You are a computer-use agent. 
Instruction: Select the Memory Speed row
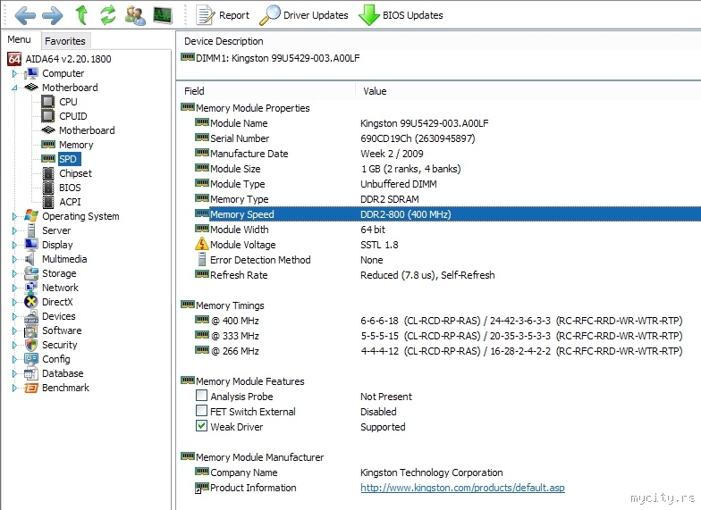coord(447,214)
